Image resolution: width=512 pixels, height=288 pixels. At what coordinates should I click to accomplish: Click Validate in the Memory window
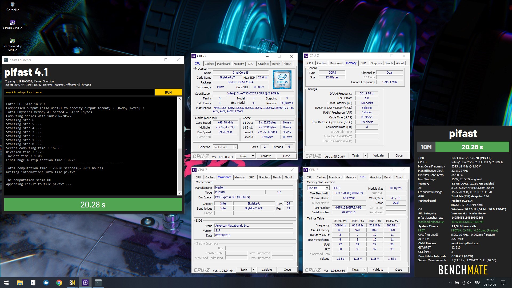(378, 155)
